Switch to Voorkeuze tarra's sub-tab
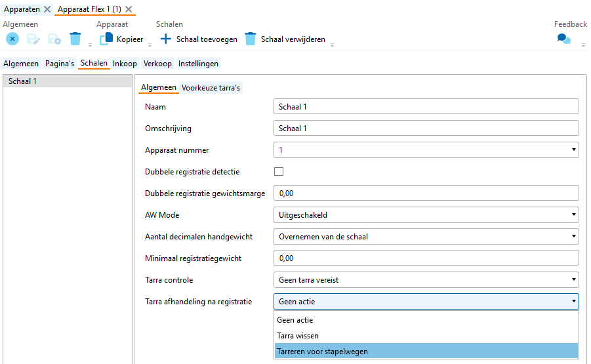Image resolution: width=591 pixels, height=364 pixels. [211, 88]
